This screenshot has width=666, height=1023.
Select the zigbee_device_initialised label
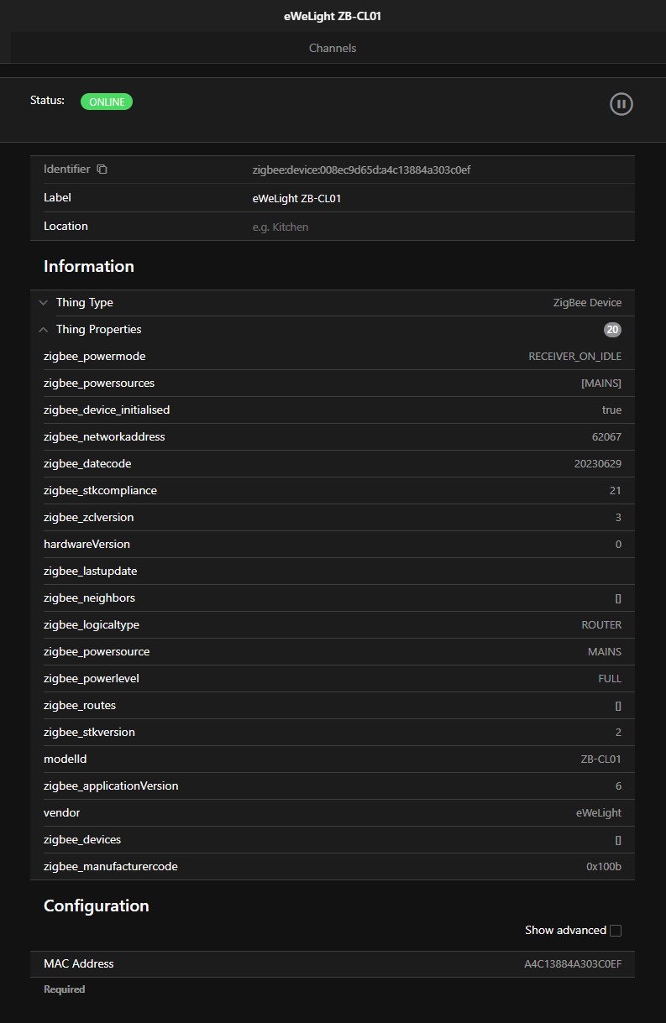(107, 410)
